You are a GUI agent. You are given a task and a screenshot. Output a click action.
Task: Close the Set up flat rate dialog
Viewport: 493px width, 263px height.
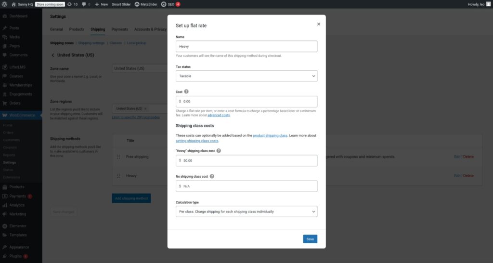[318, 24]
